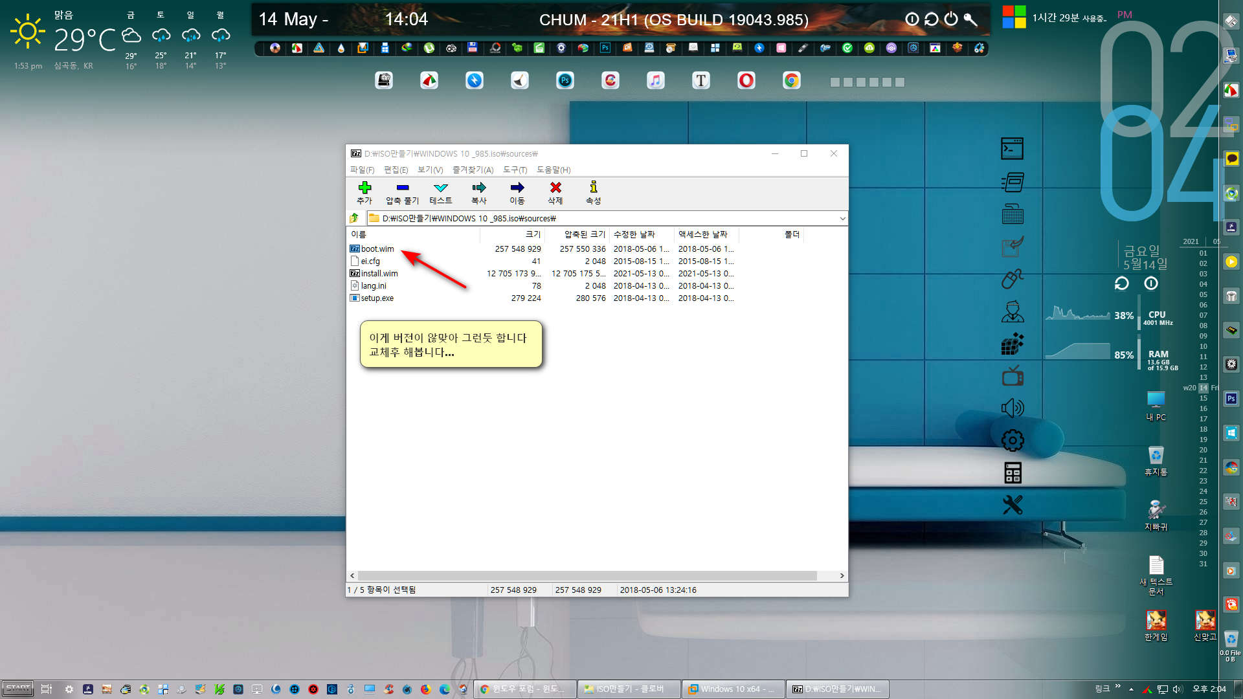Click the START button on taskbar
The height and width of the screenshot is (699, 1243).
(17, 689)
